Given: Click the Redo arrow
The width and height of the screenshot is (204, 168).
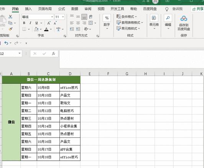Looking at the screenshot, I should coord(16,43).
